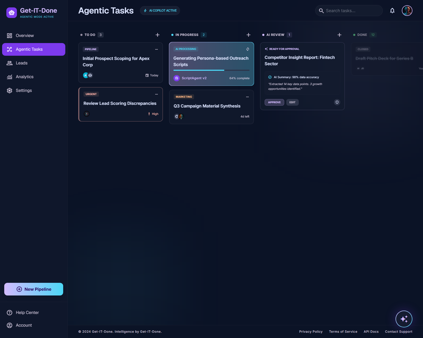This screenshot has width=423, height=338.
Task: Open options menu on Q3 Campaign card
Action: pyautogui.click(x=247, y=97)
